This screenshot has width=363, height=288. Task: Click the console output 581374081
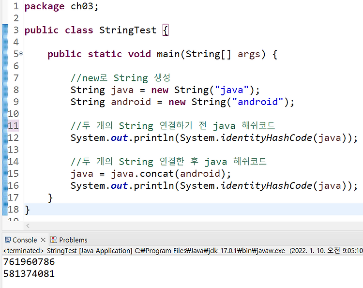tap(29, 274)
